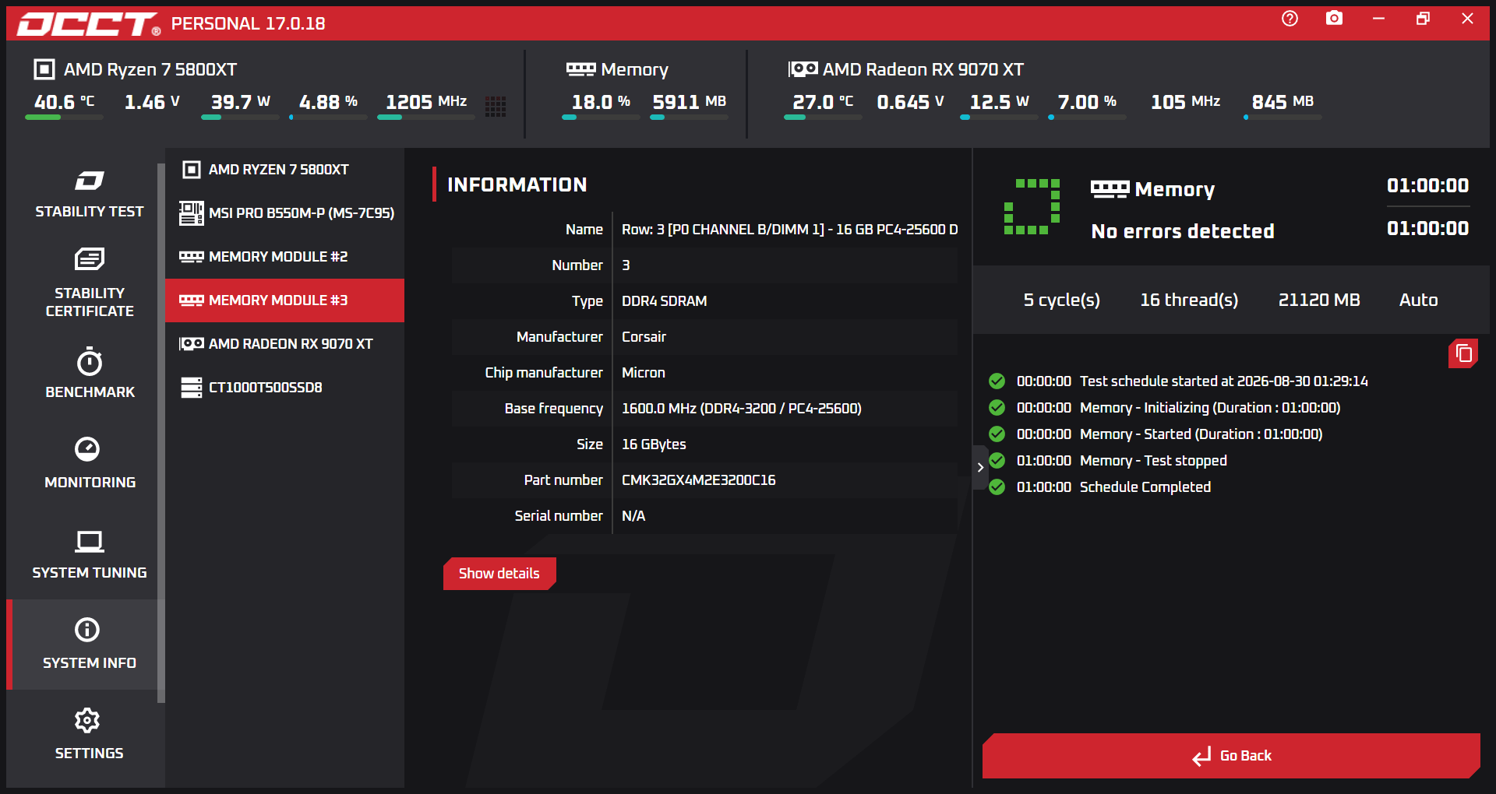Image resolution: width=1496 pixels, height=794 pixels.
Task: Click the CPU cores grid icon
Action: point(496,107)
